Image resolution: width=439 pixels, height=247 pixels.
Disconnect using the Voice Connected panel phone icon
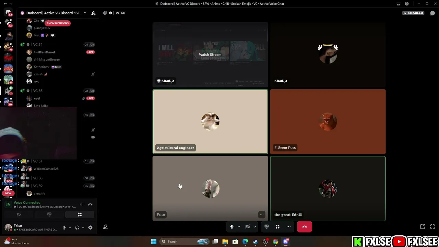click(90, 204)
